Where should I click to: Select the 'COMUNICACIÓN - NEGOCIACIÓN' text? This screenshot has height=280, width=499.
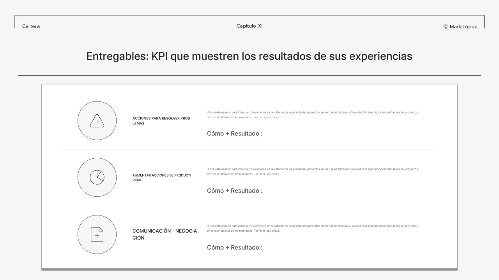click(x=165, y=234)
